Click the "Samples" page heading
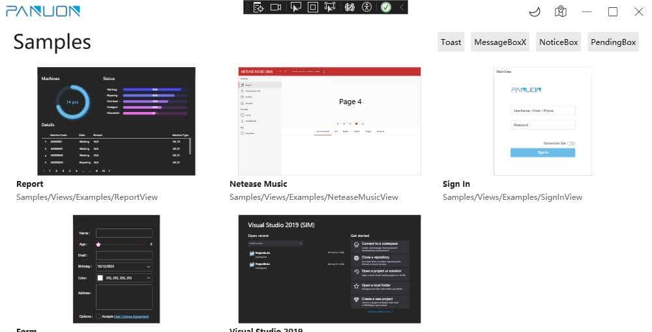The image size is (652, 332). click(x=52, y=42)
